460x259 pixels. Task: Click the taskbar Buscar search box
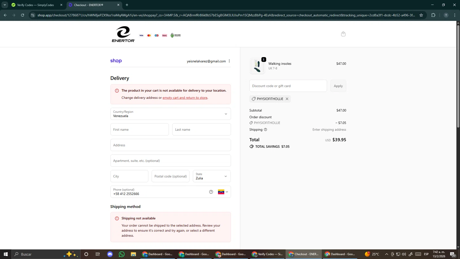(46, 254)
